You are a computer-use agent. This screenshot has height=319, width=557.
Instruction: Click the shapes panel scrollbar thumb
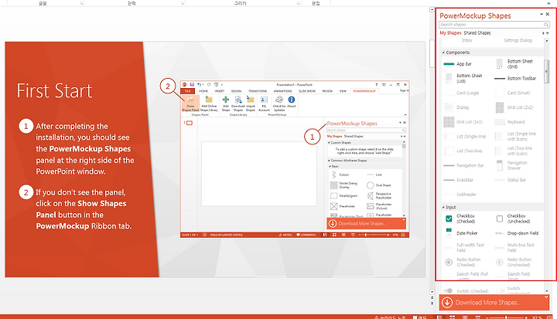pos(547,71)
